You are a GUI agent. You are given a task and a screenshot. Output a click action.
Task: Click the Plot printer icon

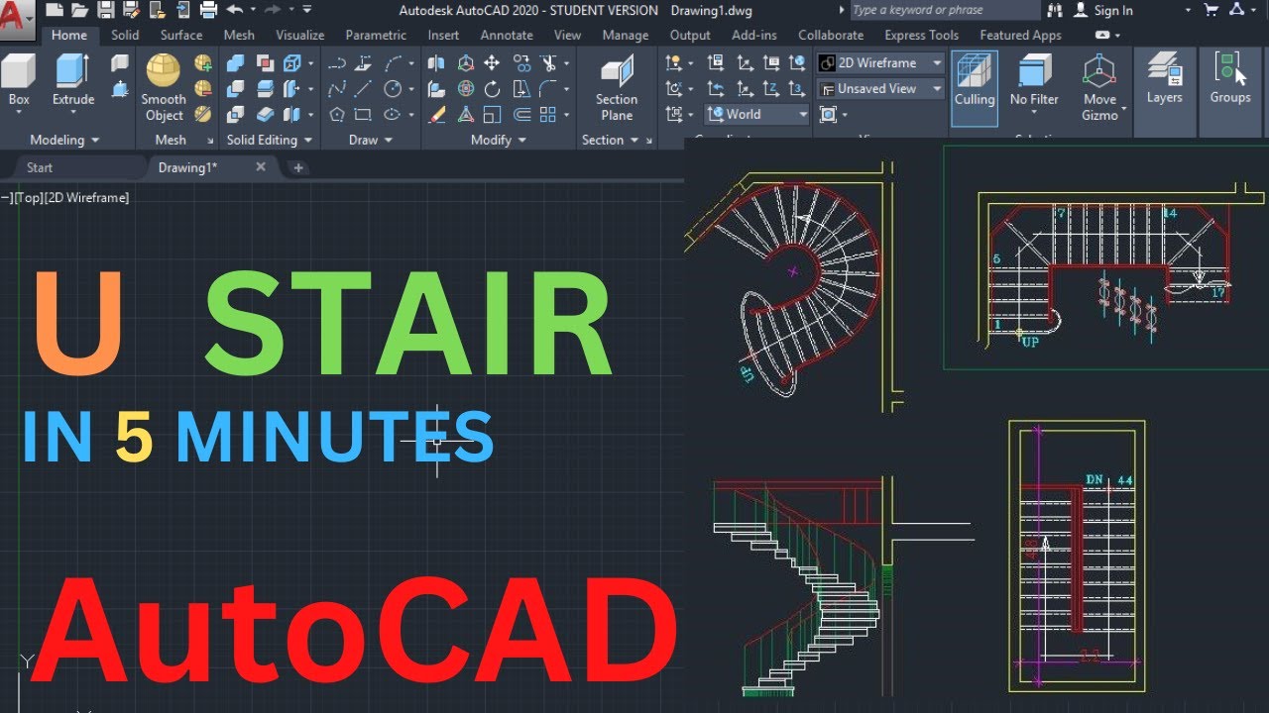tap(208, 10)
